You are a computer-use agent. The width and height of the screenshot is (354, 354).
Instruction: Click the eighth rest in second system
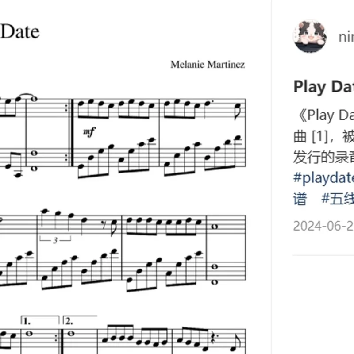[x=104, y=224]
